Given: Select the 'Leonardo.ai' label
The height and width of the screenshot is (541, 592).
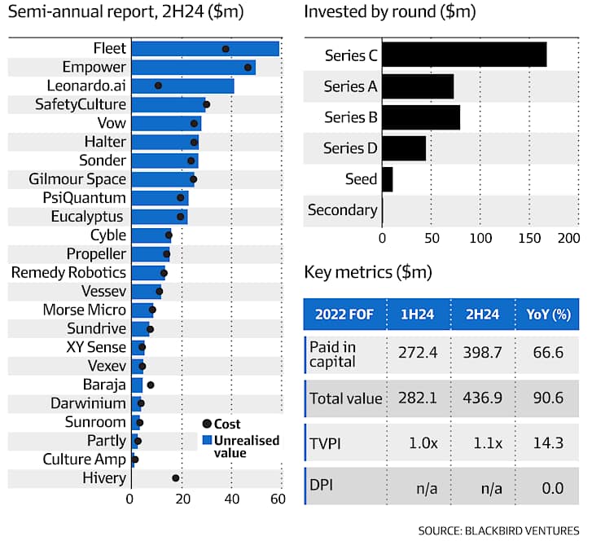Looking at the screenshot, I should point(86,86).
